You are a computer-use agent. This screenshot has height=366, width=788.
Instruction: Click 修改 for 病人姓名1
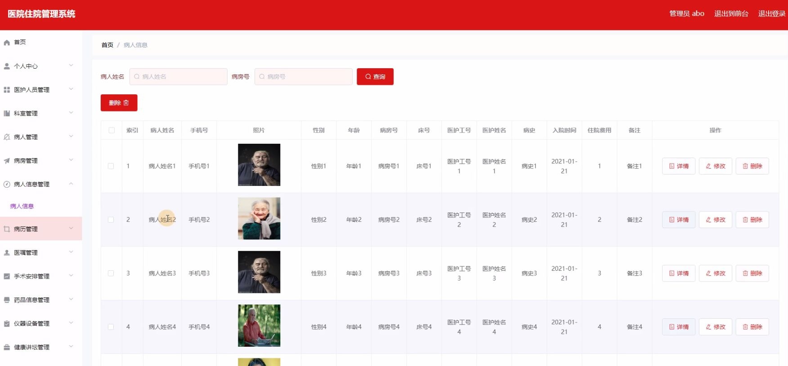(716, 166)
